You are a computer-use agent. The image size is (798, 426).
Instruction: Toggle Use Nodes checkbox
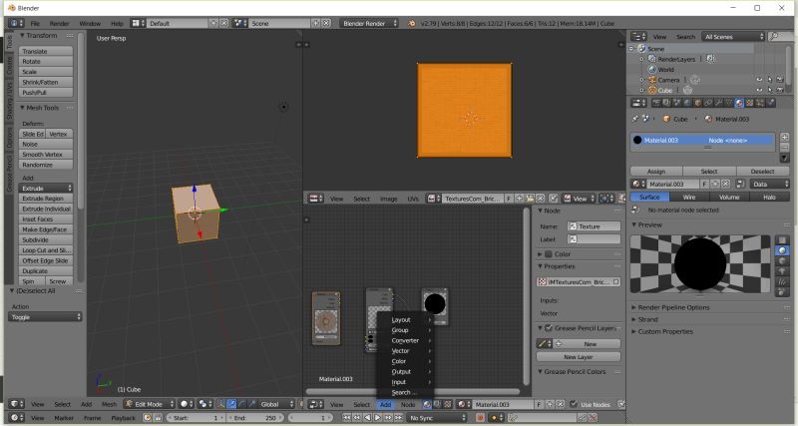coord(573,405)
